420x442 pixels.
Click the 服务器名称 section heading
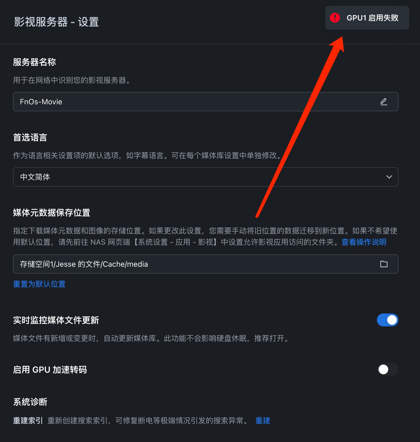pyautogui.click(x=34, y=62)
